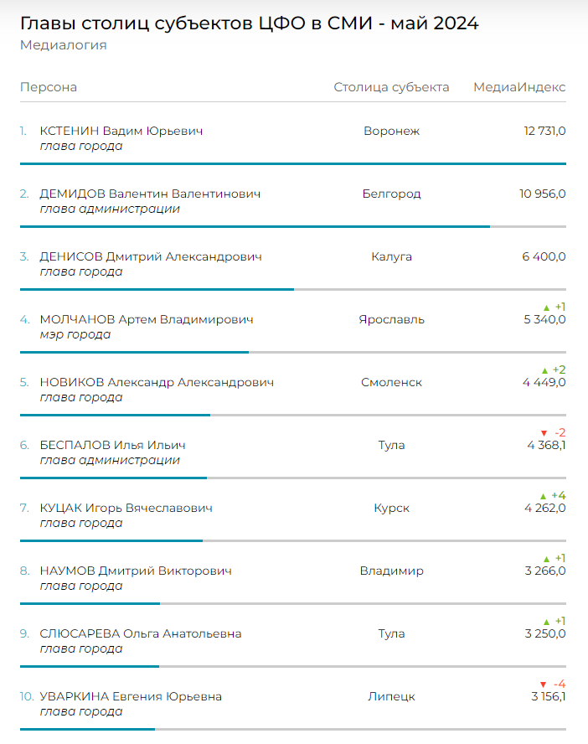Click the Столица субъекта column header
The width and height of the screenshot is (588, 744).
coord(391,87)
